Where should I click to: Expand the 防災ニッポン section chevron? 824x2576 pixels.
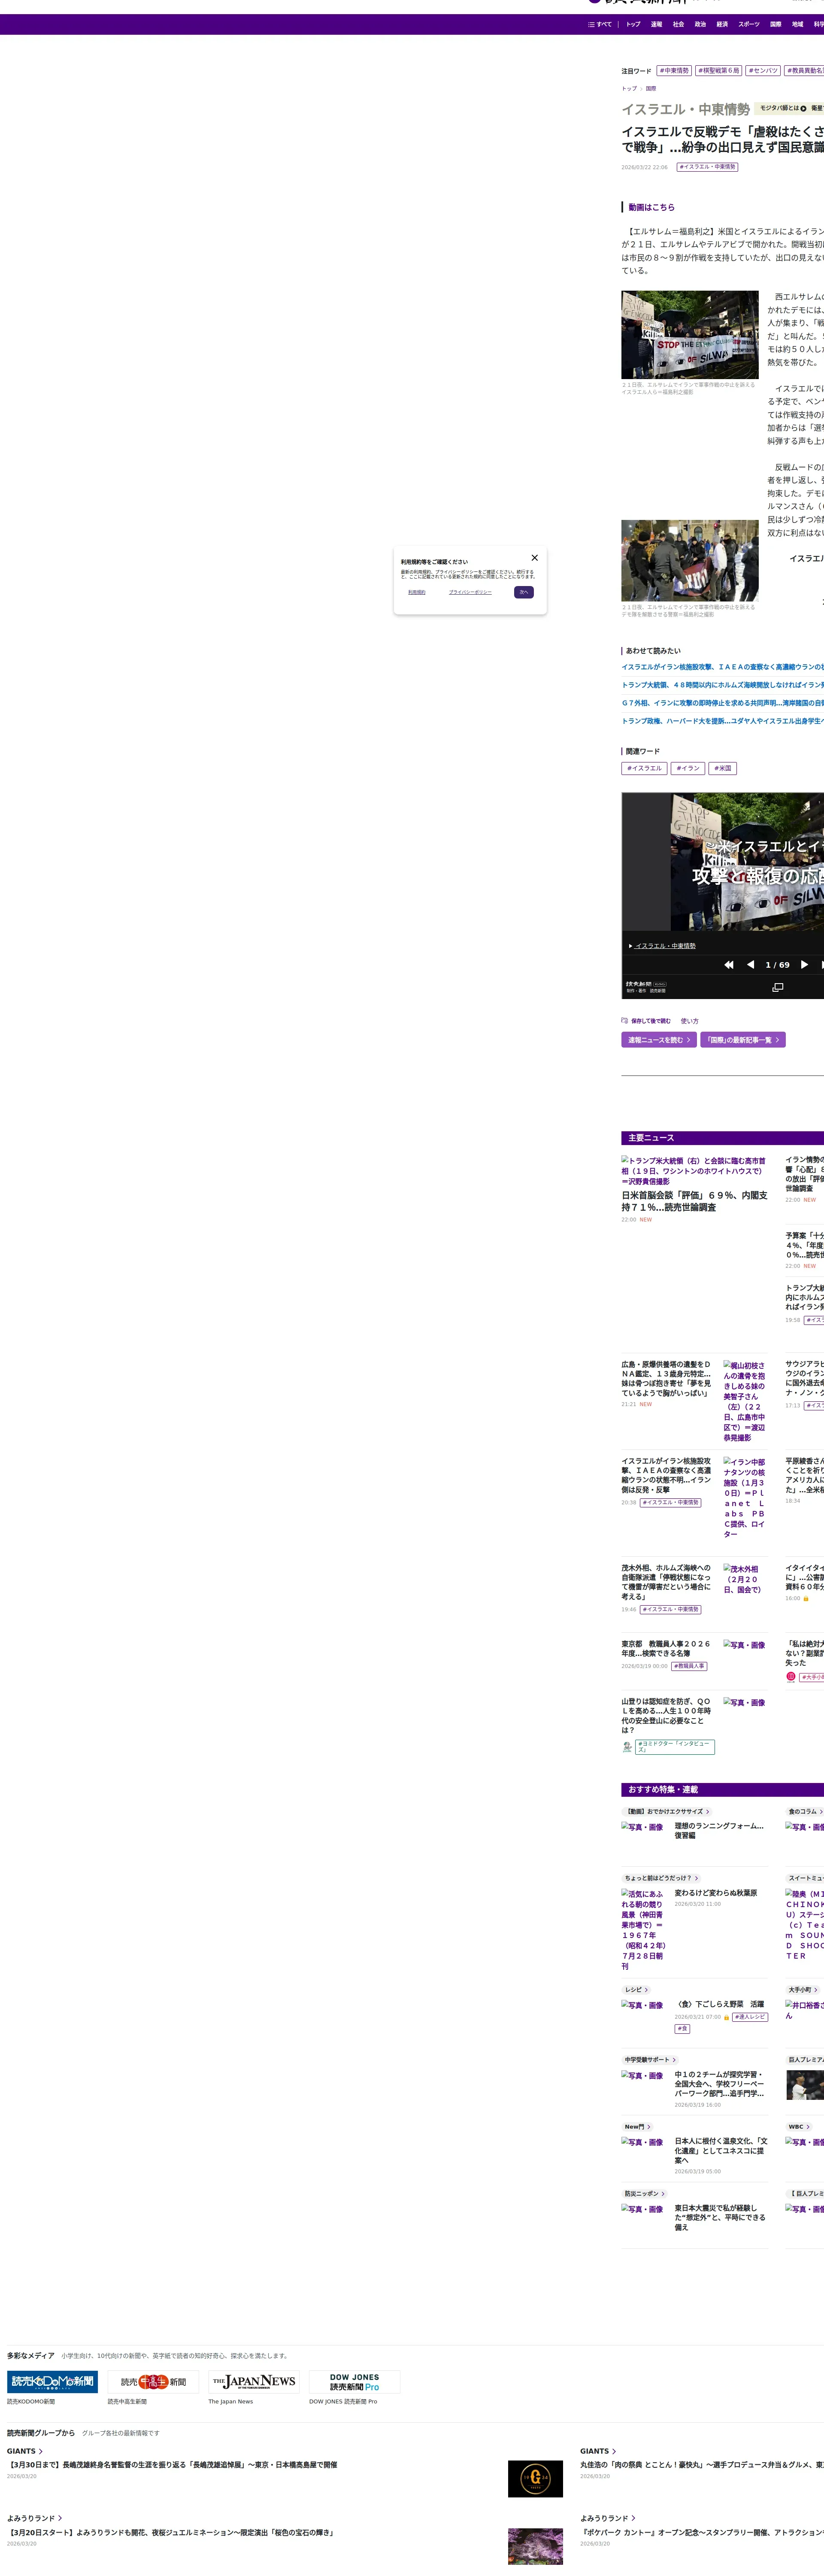(663, 2194)
